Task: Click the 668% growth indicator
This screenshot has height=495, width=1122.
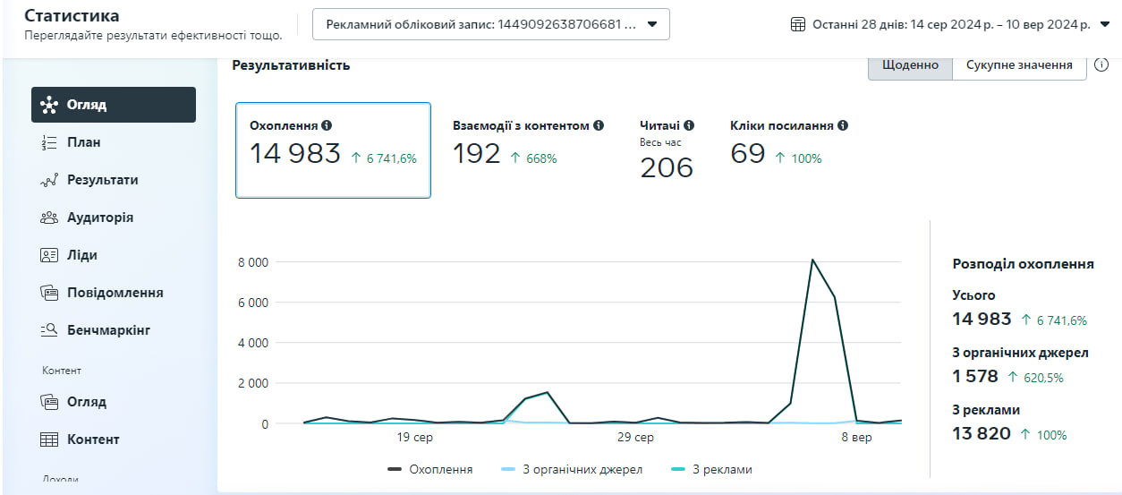Action: (x=533, y=158)
